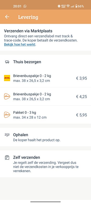Click the handshake icon by Ophalen
91x204 pixels.
click(7, 135)
